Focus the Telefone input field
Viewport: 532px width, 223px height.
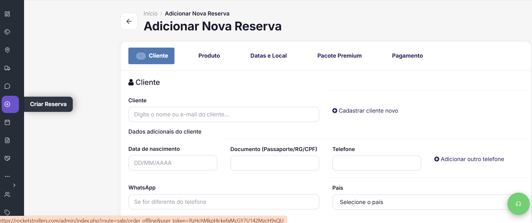pyautogui.click(x=377, y=163)
